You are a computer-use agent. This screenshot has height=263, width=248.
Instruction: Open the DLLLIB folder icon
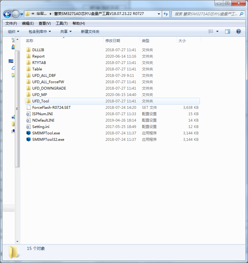tap(29, 50)
